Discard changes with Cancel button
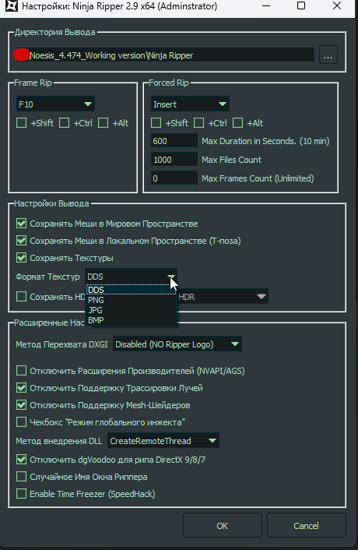Viewport: 358px width, 550px height. click(307, 525)
